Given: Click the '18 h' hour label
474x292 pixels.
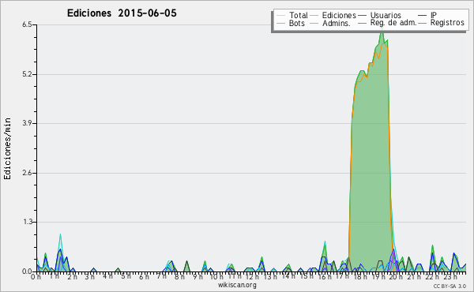Looking at the screenshot, I should 360,277.
